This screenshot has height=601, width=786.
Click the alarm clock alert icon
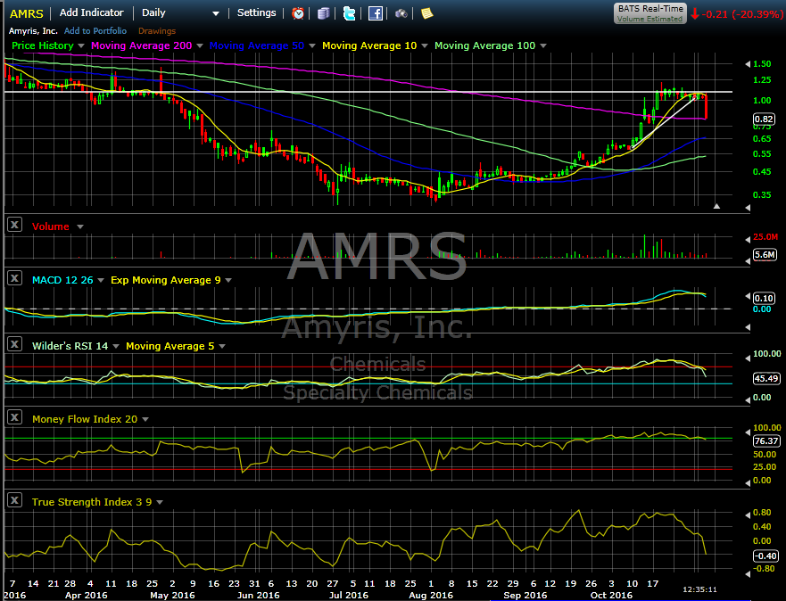[298, 13]
